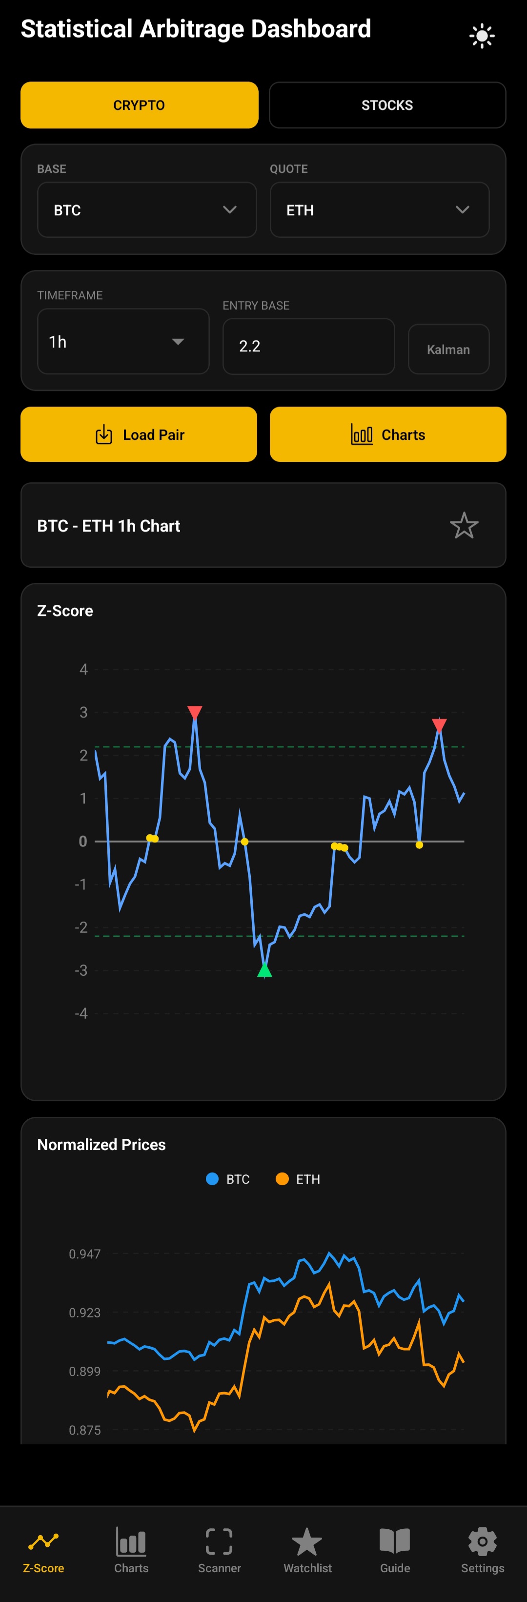Image resolution: width=527 pixels, height=1602 pixels.
Task: Enable the Kalman filter option
Action: pos(449,349)
